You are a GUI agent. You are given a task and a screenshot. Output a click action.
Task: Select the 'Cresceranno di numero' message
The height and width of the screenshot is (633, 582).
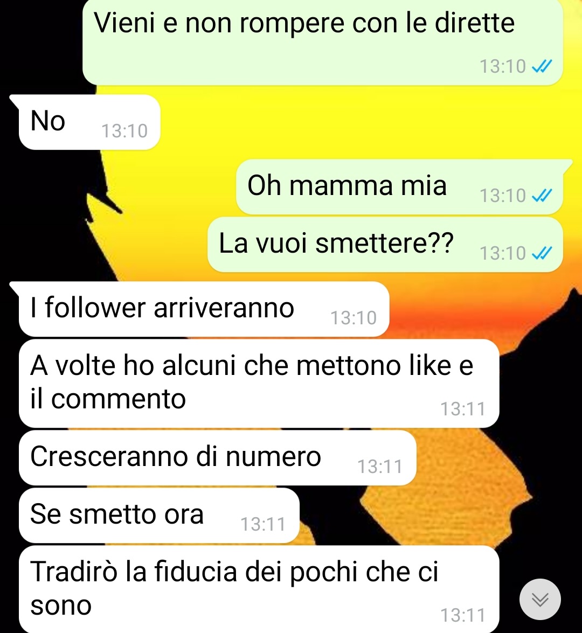217,458
